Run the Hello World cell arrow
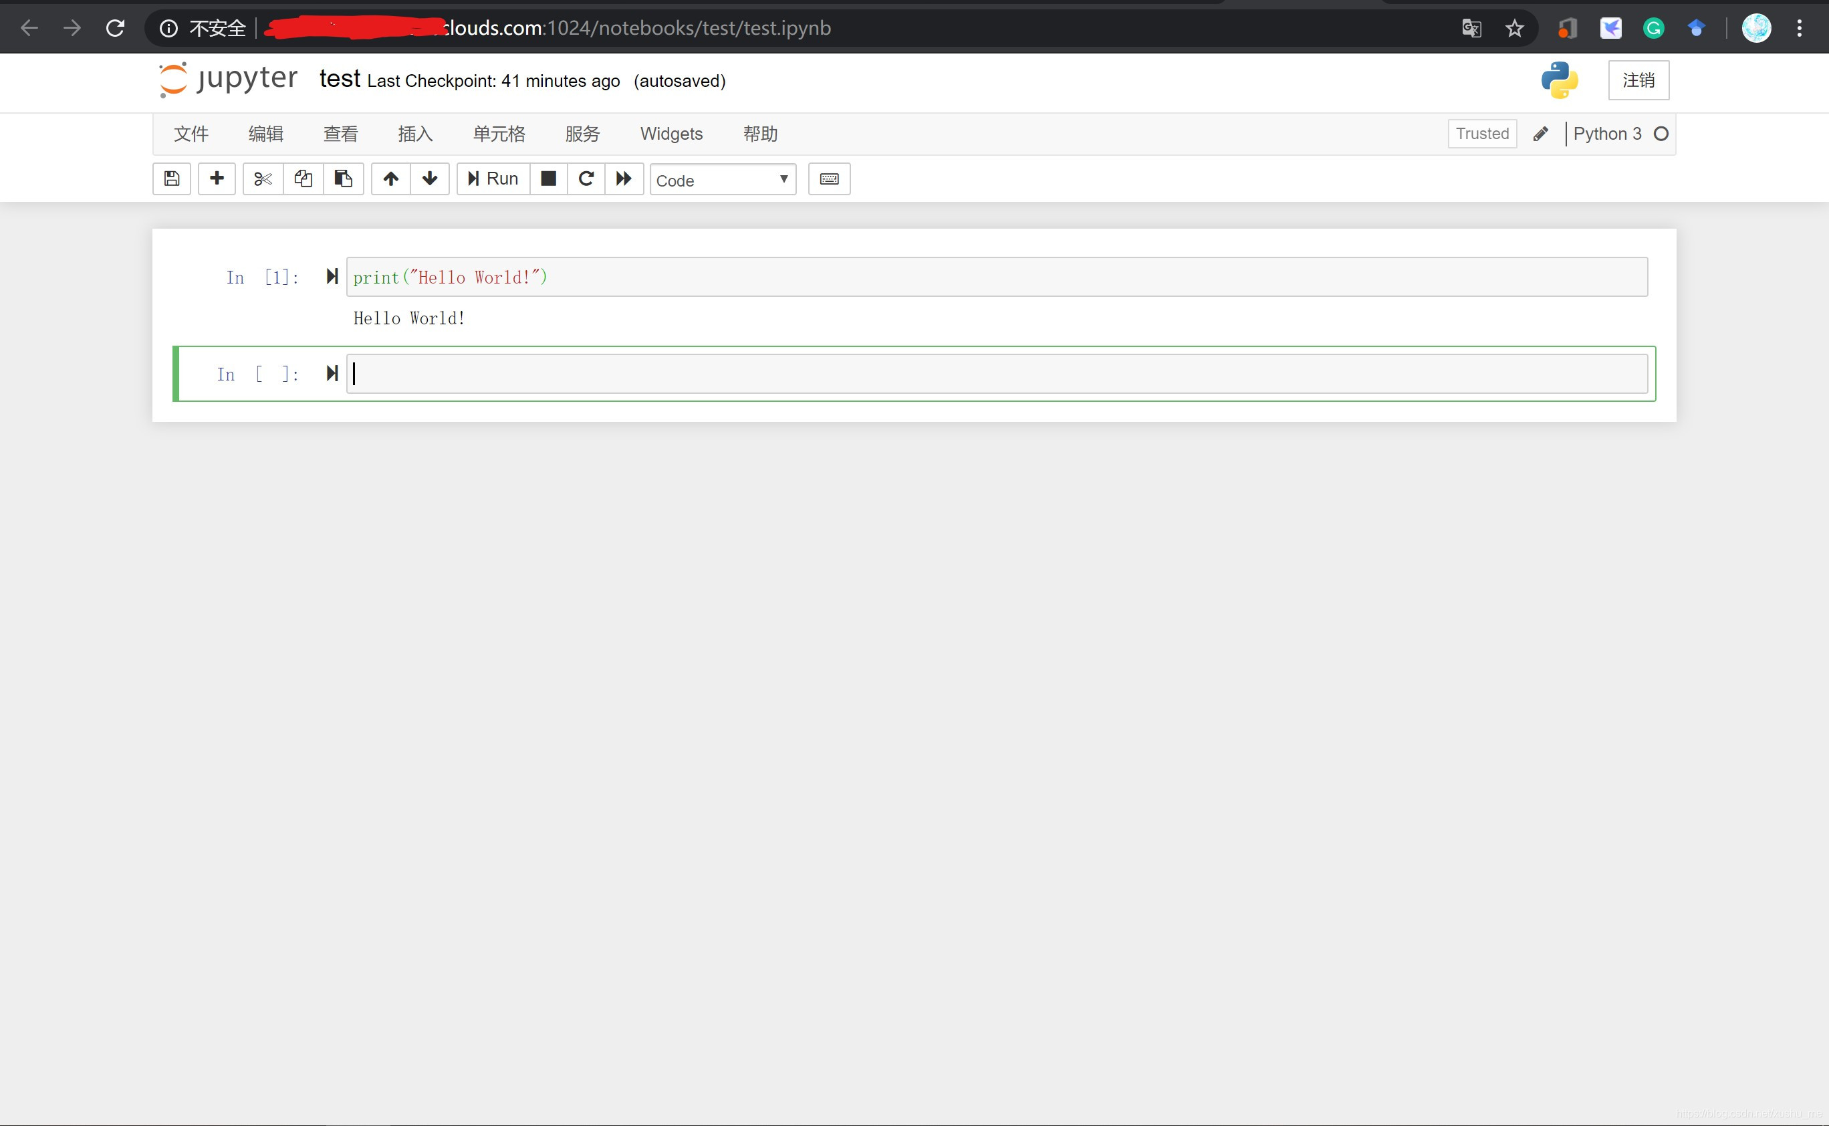This screenshot has height=1126, width=1829. [x=332, y=277]
